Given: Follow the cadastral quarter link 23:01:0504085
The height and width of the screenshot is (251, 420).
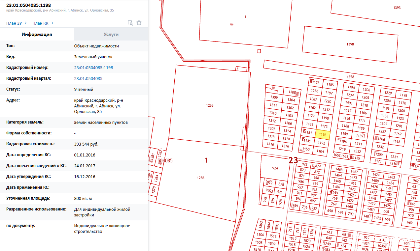Looking at the screenshot, I should (x=88, y=78).
